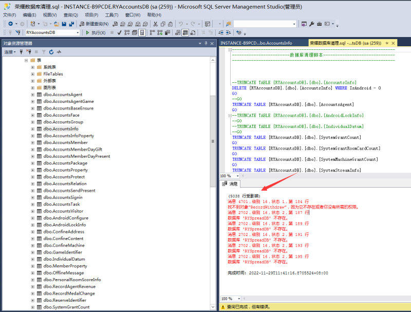The height and width of the screenshot is (312, 411).
Task: Click the results-to-file icon
Action: (193, 32)
